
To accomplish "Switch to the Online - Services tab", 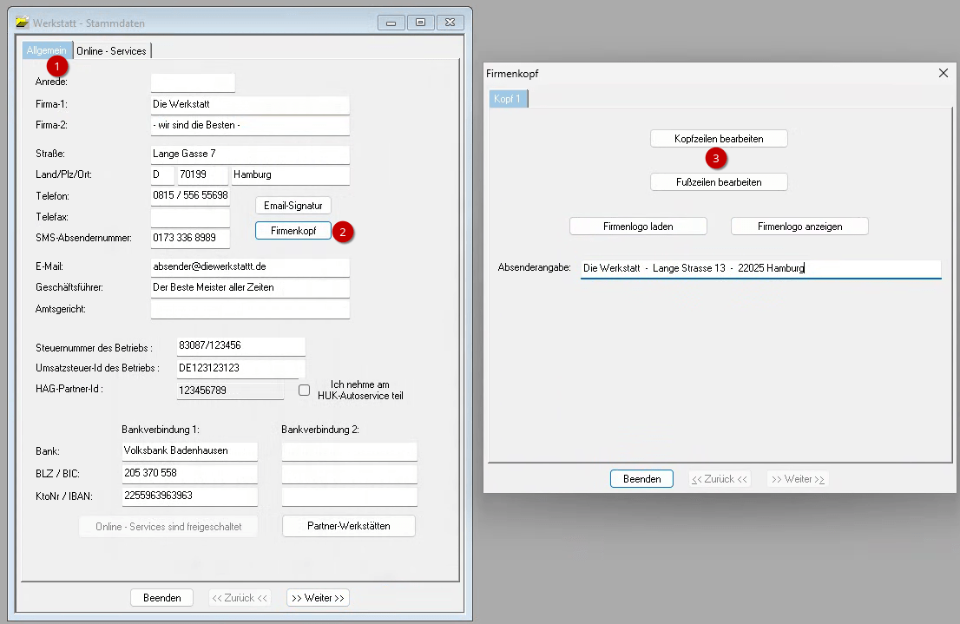I will (x=112, y=51).
